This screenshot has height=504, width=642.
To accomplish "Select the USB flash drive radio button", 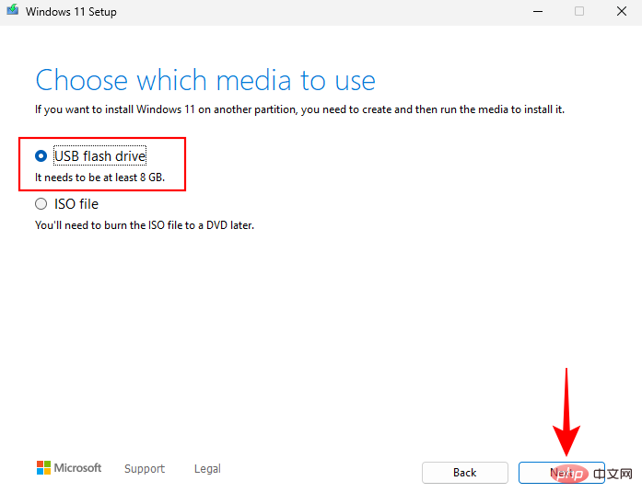I will click(41, 155).
